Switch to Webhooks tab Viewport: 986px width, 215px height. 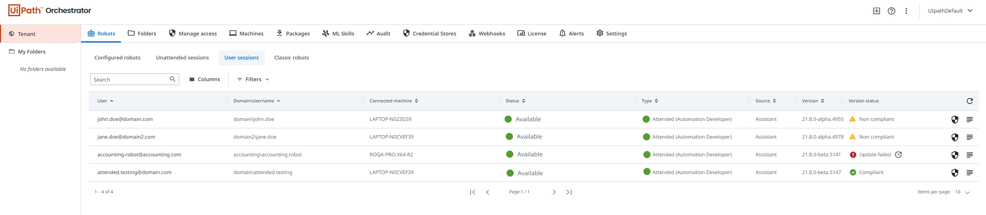(487, 33)
